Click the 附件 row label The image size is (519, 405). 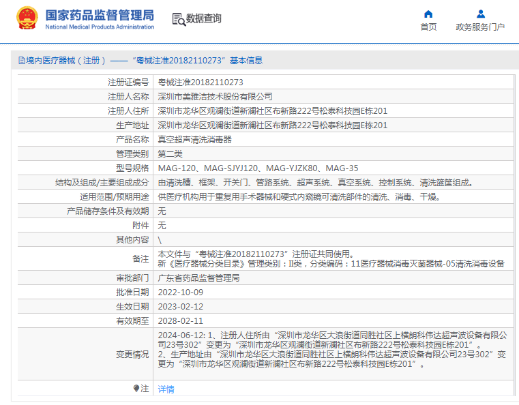click(140, 225)
